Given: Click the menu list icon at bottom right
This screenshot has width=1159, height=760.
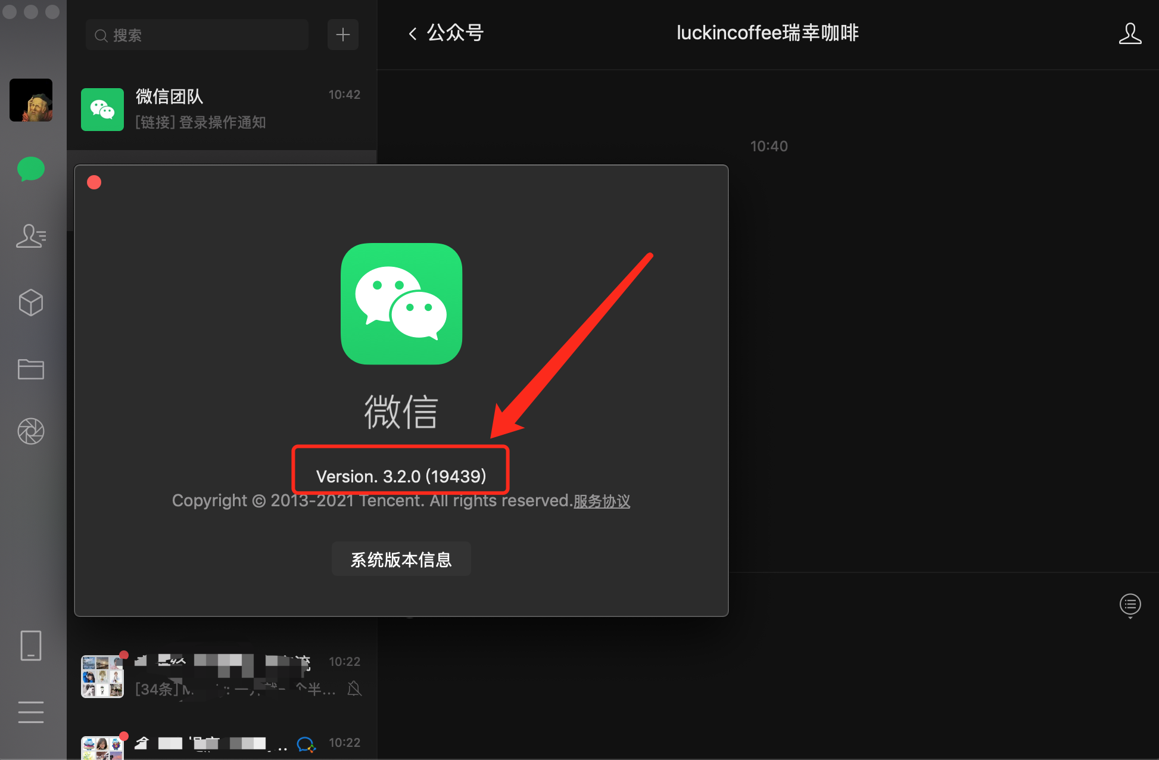Looking at the screenshot, I should tap(1130, 605).
